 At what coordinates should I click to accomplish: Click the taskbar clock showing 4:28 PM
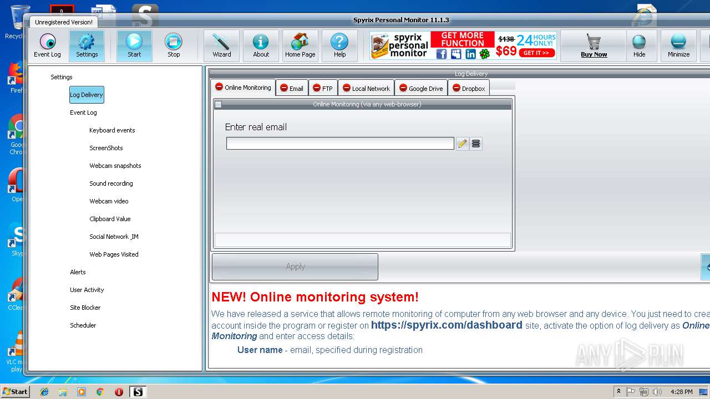[x=681, y=392]
